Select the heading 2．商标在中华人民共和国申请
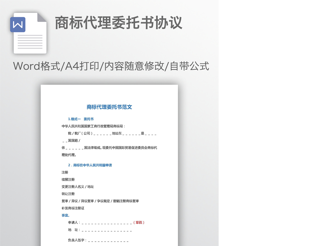The image size is (328, 246). [90, 165]
